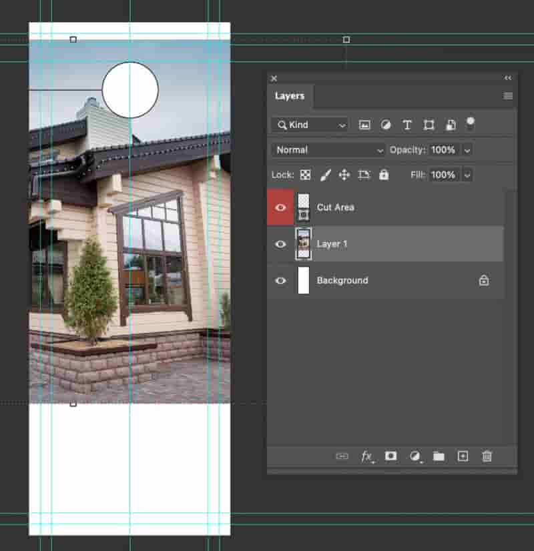Toggle layer filtering on/off switch
The width and height of the screenshot is (534, 551).
(x=470, y=123)
